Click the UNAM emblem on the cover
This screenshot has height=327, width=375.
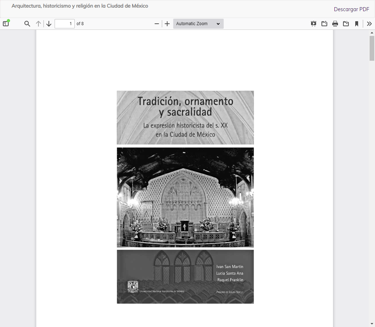tap(133, 287)
